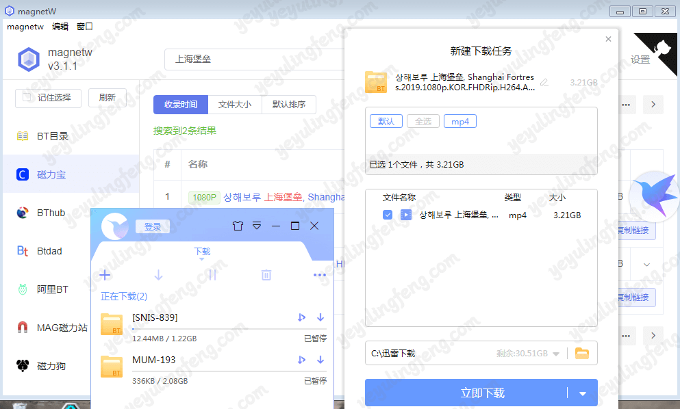Click start download arrow in Xunlei toolbar
680x409 pixels.
coord(158,275)
